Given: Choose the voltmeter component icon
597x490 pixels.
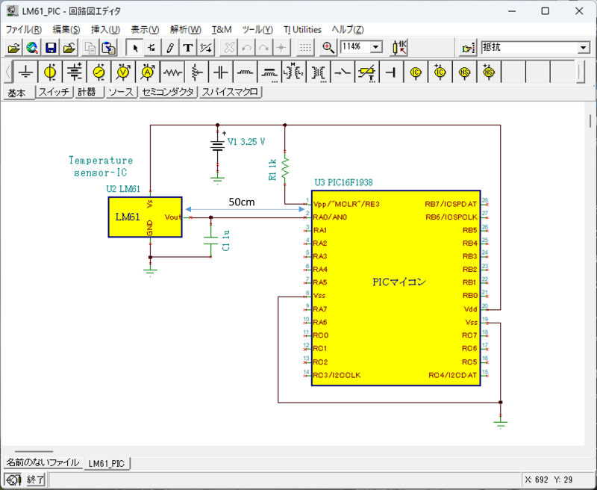Looking at the screenshot, I should 123,72.
